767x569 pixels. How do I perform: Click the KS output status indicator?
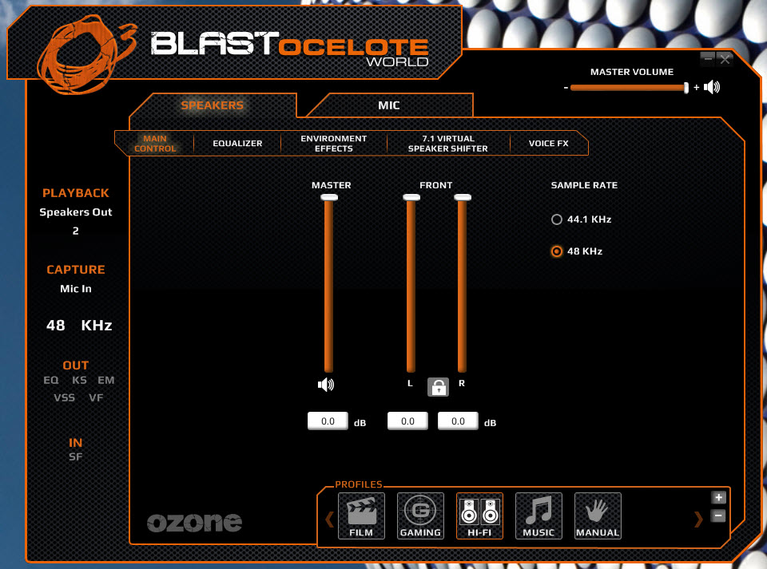(x=79, y=381)
